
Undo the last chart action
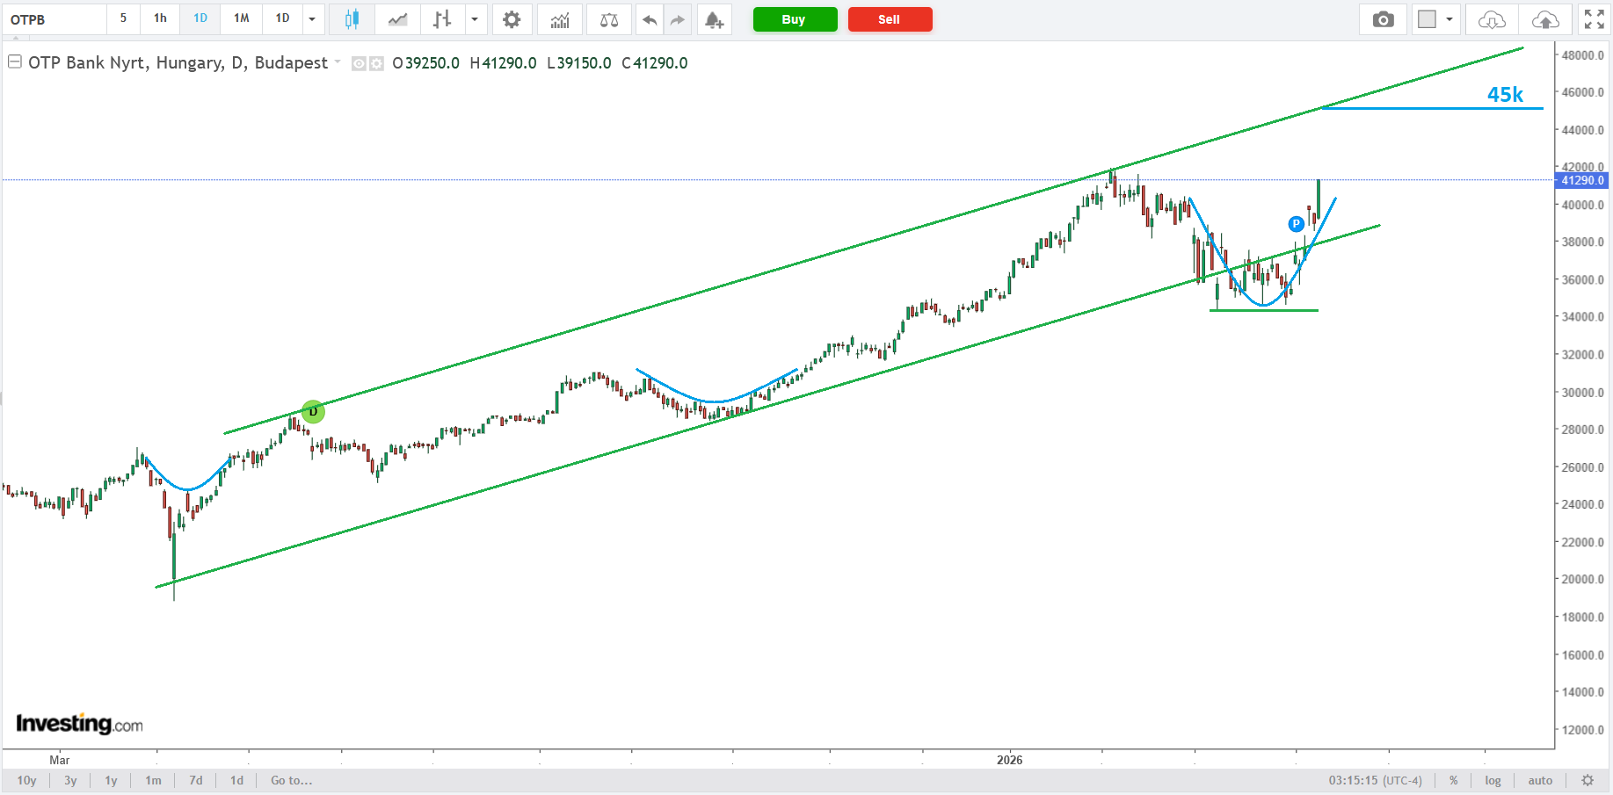650,19
